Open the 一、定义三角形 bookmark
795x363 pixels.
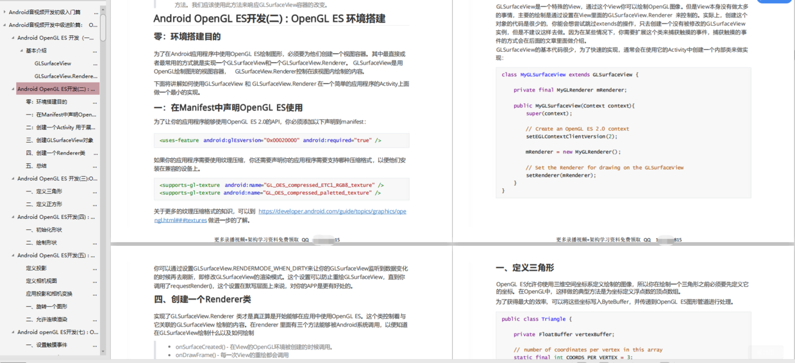[44, 191]
